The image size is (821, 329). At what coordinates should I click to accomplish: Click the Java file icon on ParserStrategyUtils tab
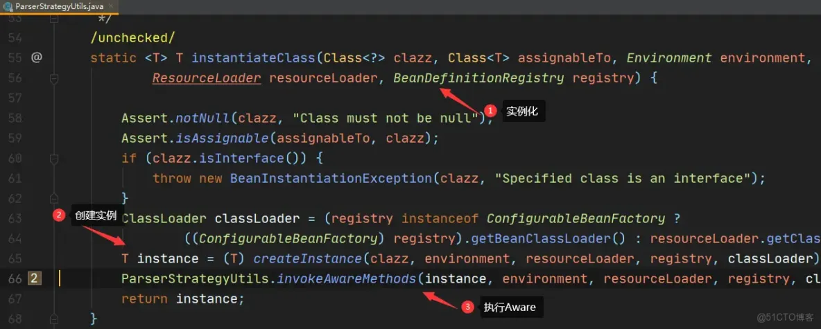point(8,7)
